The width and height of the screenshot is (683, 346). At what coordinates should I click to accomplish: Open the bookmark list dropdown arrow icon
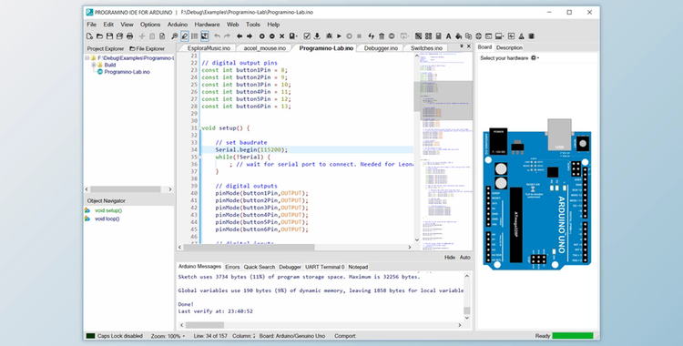[x=298, y=36]
